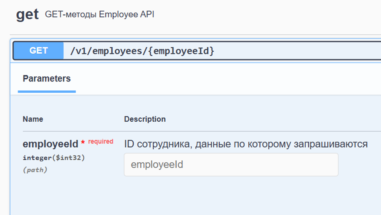Image resolution: width=381 pixels, height=215 pixels.
Task: Switch to the Parameters tab
Action: tap(46, 79)
